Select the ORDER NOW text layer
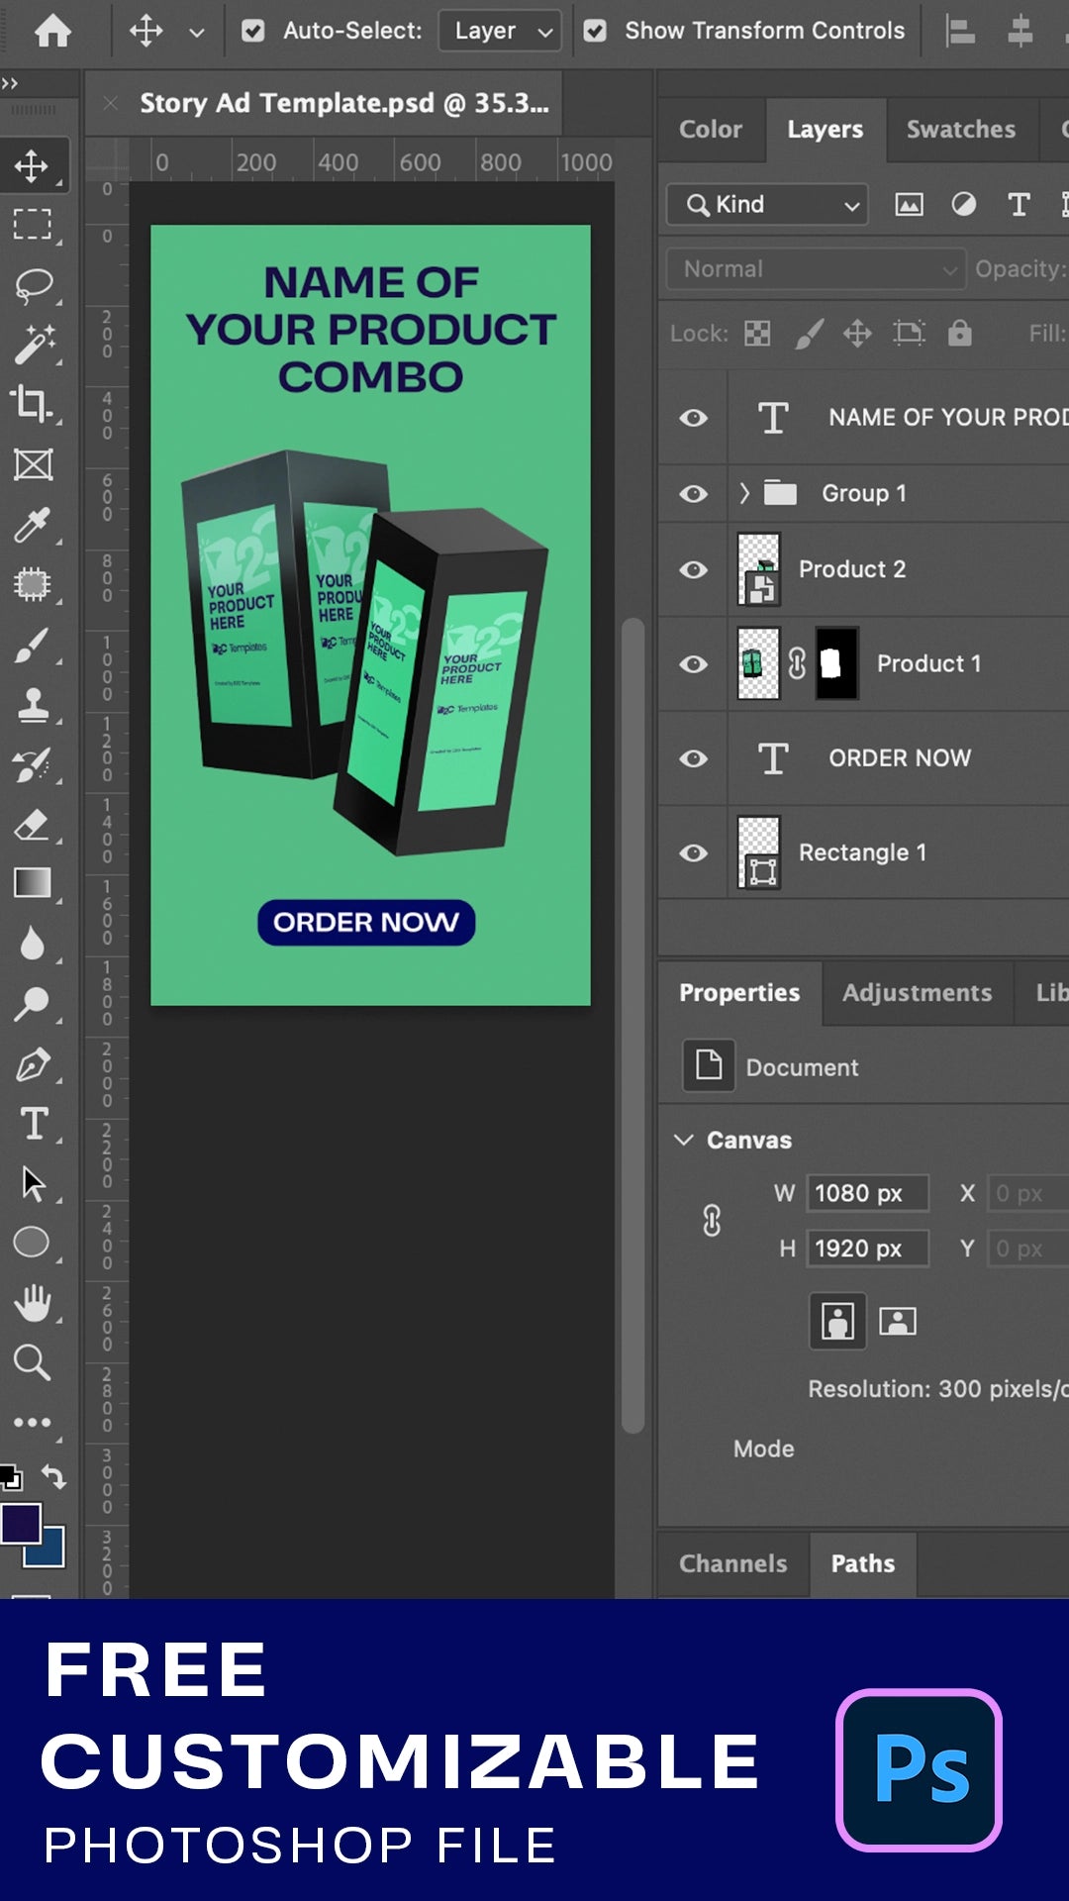Viewport: 1069px width, 1901px height. [899, 758]
